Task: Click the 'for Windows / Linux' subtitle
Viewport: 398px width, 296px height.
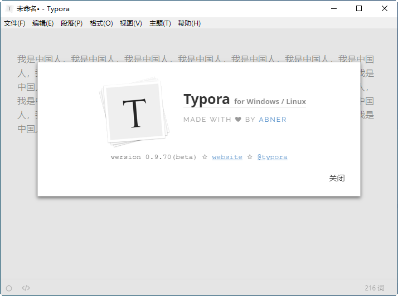Action: (x=270, y=101)
